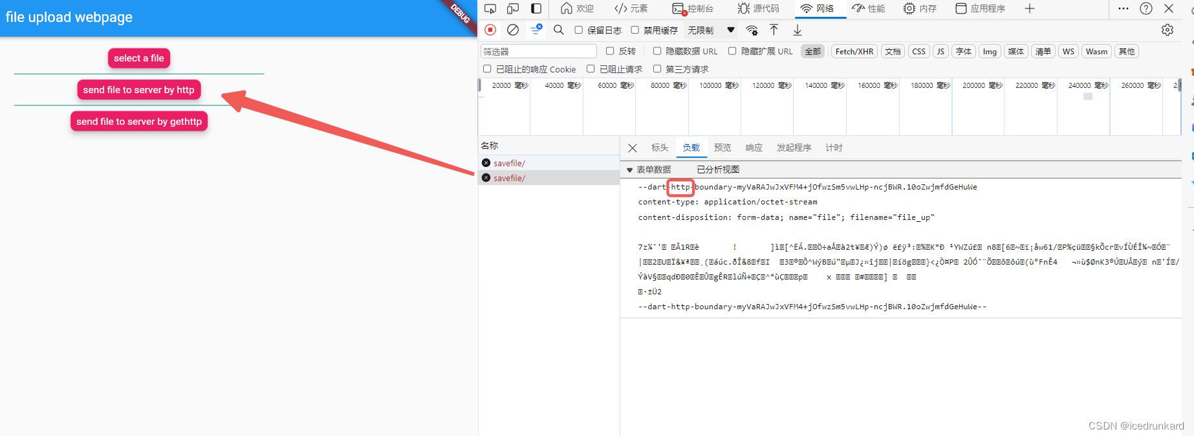Filter requests by Wasm

tap(1096, 51)
